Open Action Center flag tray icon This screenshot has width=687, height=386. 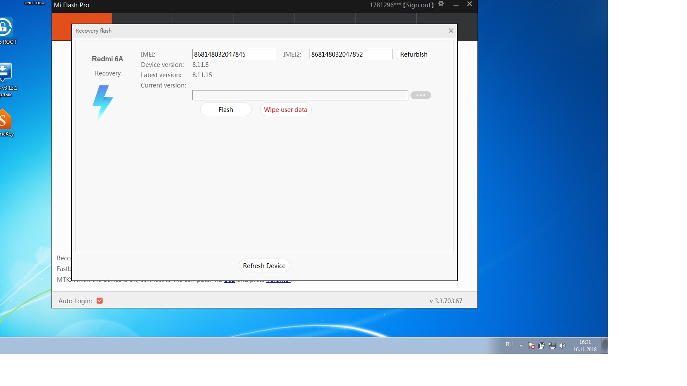pyautogui.click(x=531, y=346)
